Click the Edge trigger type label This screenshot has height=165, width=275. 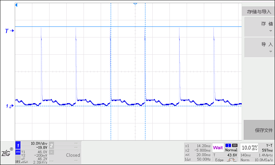point(219,160)
